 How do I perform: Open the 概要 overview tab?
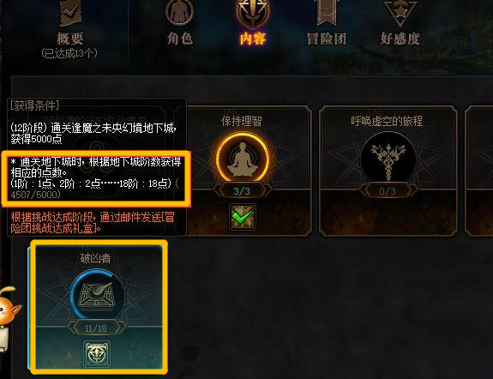pos(69,39)
